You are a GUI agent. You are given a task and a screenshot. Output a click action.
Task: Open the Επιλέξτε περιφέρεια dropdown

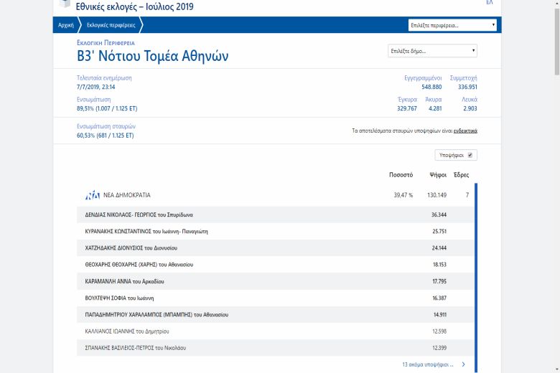pos(452,25)
